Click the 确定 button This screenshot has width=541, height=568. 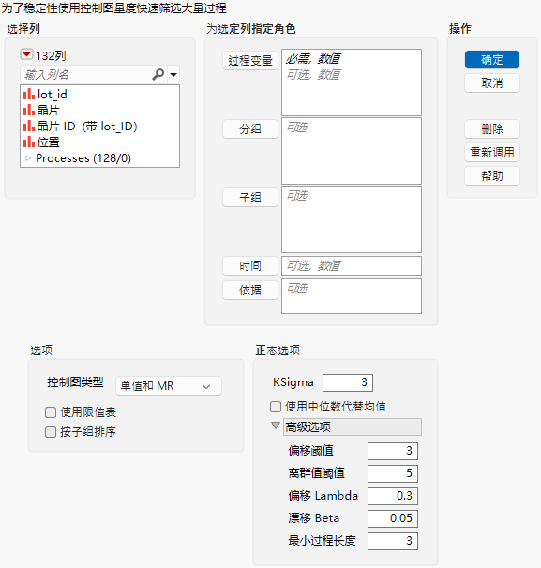[492, 60]
